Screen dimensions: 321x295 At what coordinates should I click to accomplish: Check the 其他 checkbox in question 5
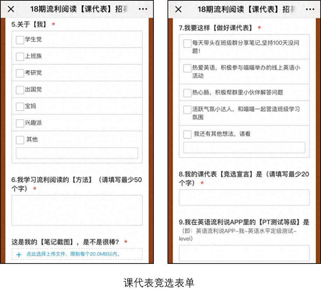[20, 140]
